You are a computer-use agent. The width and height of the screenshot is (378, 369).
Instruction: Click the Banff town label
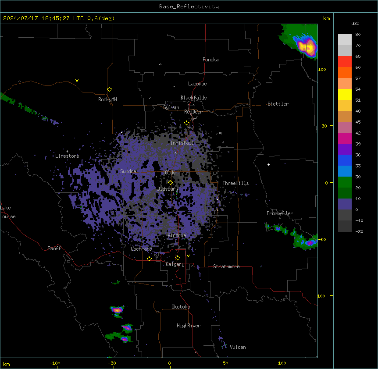coord(54,248)
